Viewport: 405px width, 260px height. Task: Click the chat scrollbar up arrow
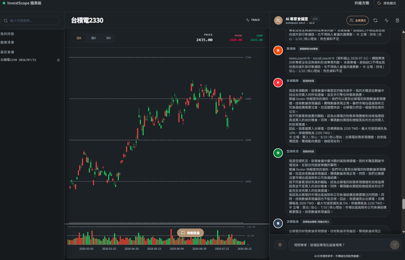coord(403,32)
